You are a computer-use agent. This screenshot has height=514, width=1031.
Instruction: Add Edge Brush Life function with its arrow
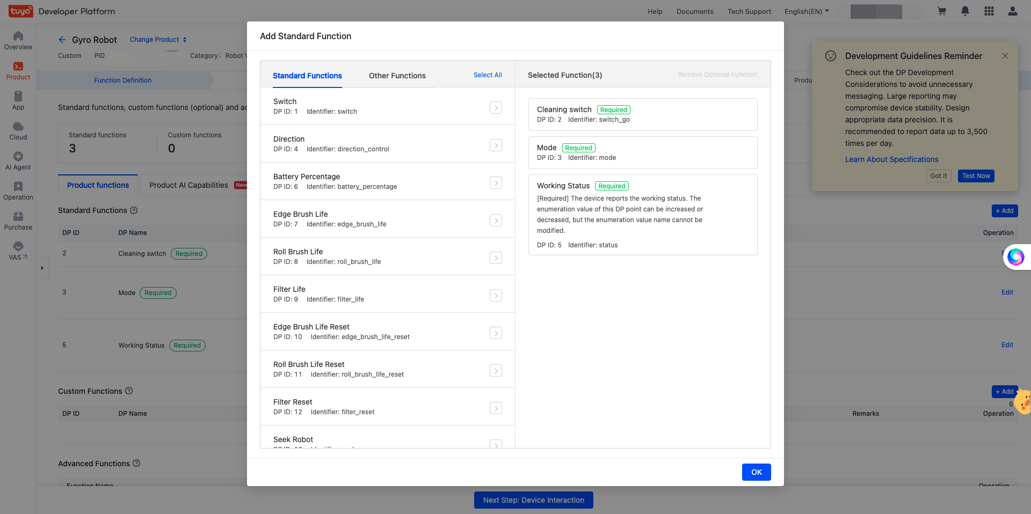pyautogui.click(x=496, y=221)
